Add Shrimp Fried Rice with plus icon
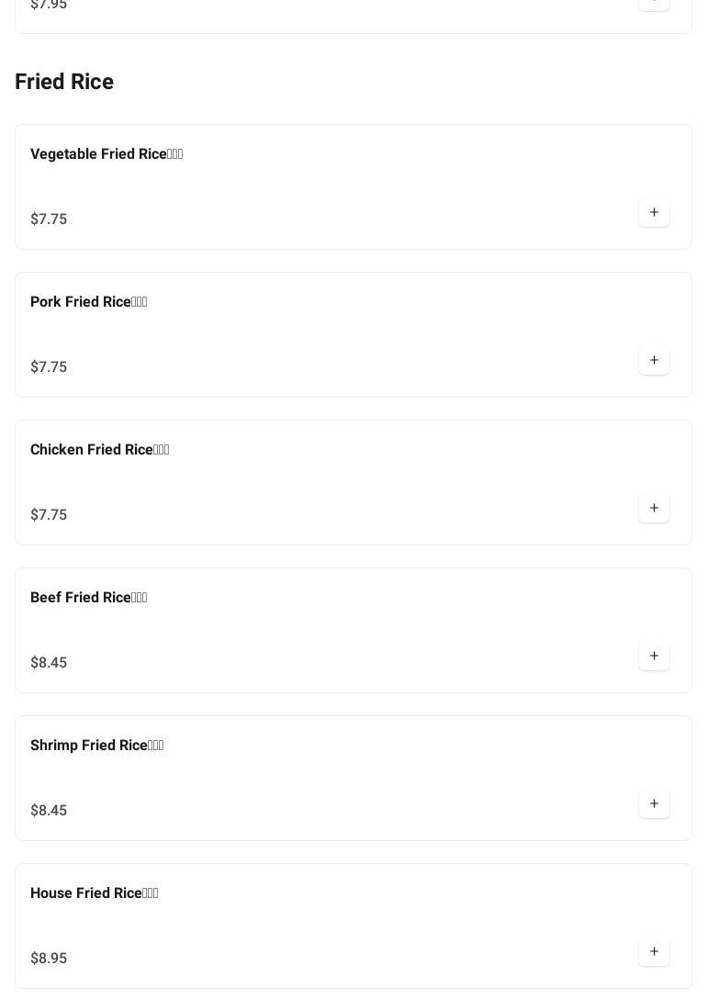This screenshot has width=707, height=999. click(654, 803)
